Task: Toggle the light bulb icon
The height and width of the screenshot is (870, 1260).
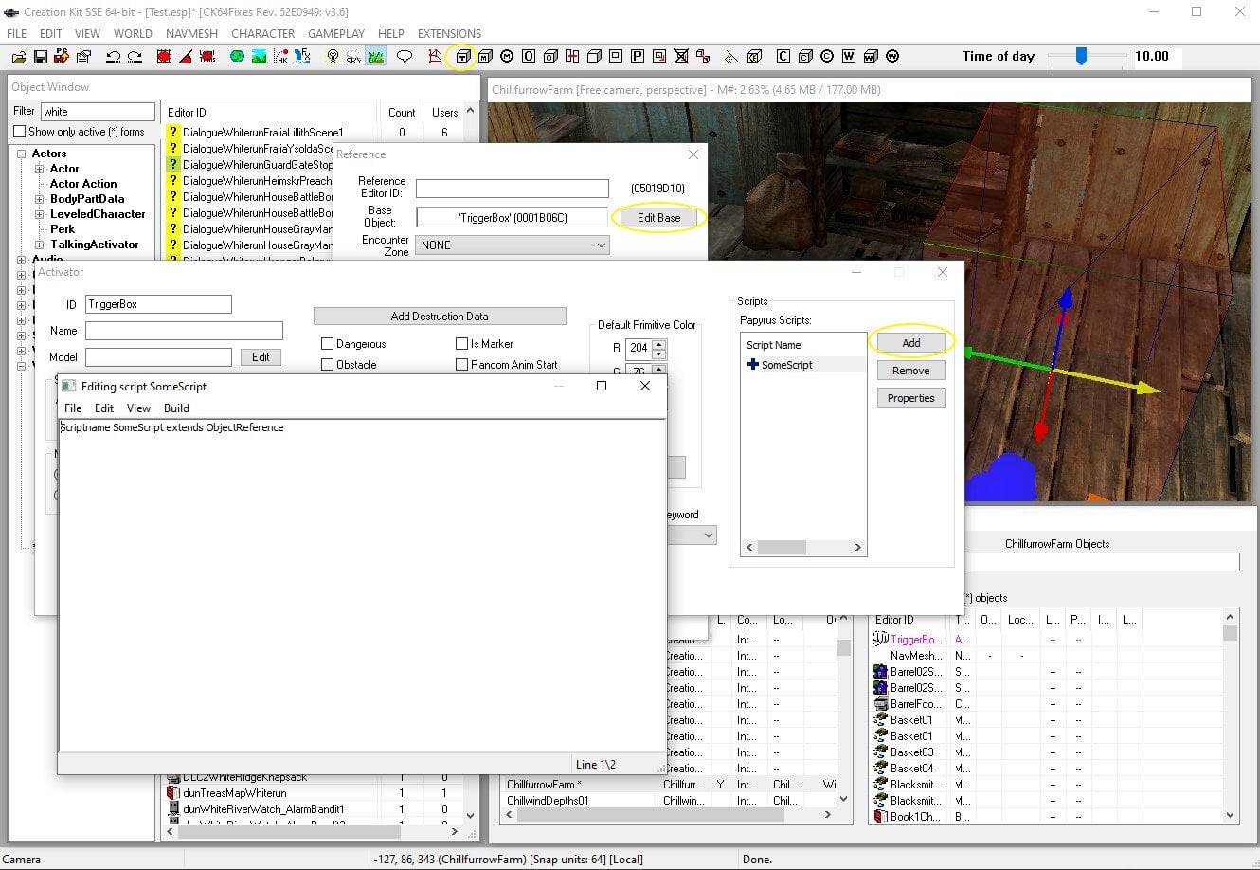Action: [333, 57]
